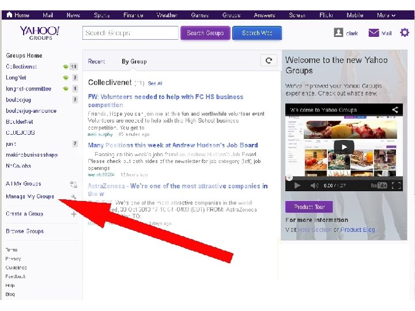Click the plus icon beside Create a Group
The width and height of the screenshot is (415, 311).
tap(74, 214)
